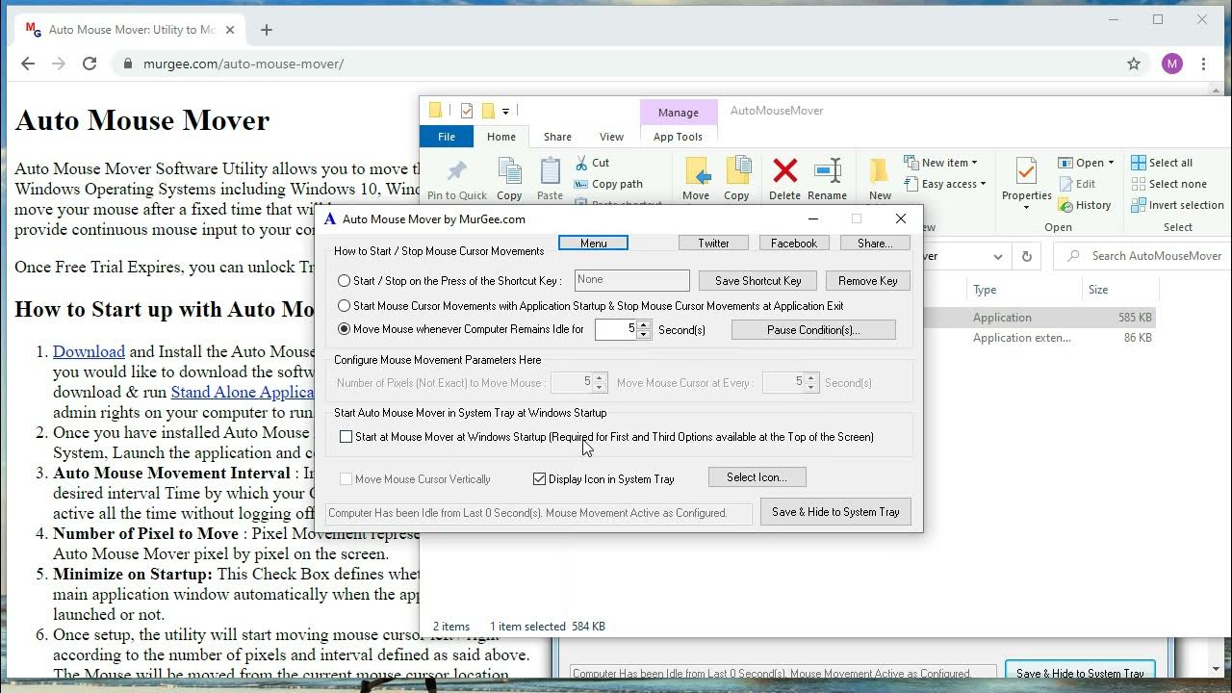Click the Paste icon in Explorer ribbon
Image resolution: width=1232 pixels, height=693 pixels.
pyautogui.click(x=550, y=171)
